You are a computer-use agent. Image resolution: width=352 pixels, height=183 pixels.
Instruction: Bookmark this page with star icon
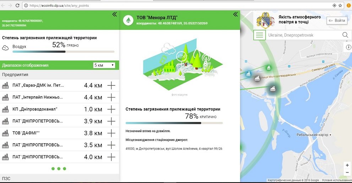(x=340, y=6)
